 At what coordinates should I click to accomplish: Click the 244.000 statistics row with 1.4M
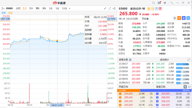click(173, 68)
